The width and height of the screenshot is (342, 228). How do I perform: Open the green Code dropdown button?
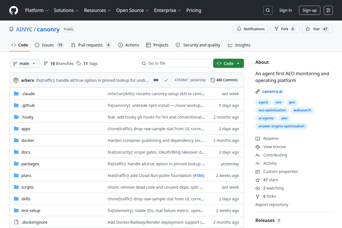tap(229, 63)
